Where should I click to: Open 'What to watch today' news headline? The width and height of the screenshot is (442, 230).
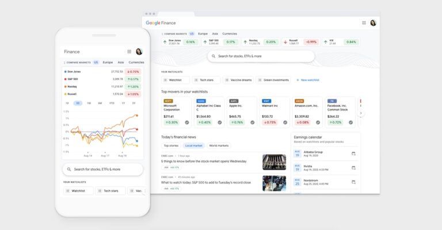pos(206,183)
